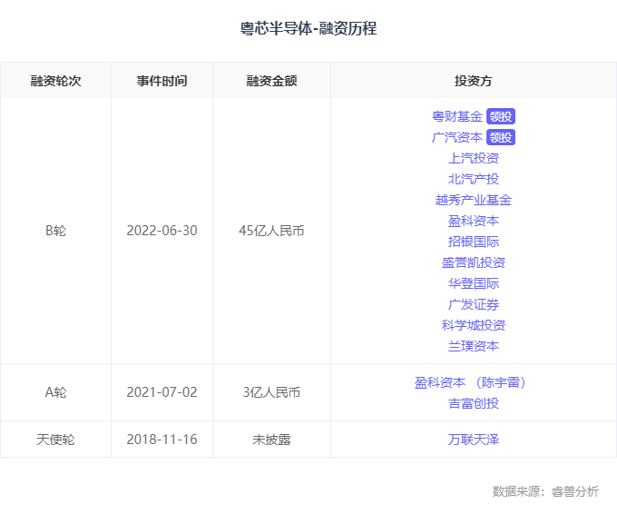This screenshot has height=524, width=617.
Task: Select the 投资方 column header
Action: point(474,81)
